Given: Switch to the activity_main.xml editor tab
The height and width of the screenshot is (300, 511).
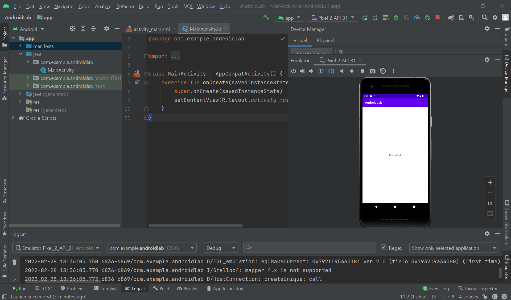Looking at the screenshot, I should point(151,29).
